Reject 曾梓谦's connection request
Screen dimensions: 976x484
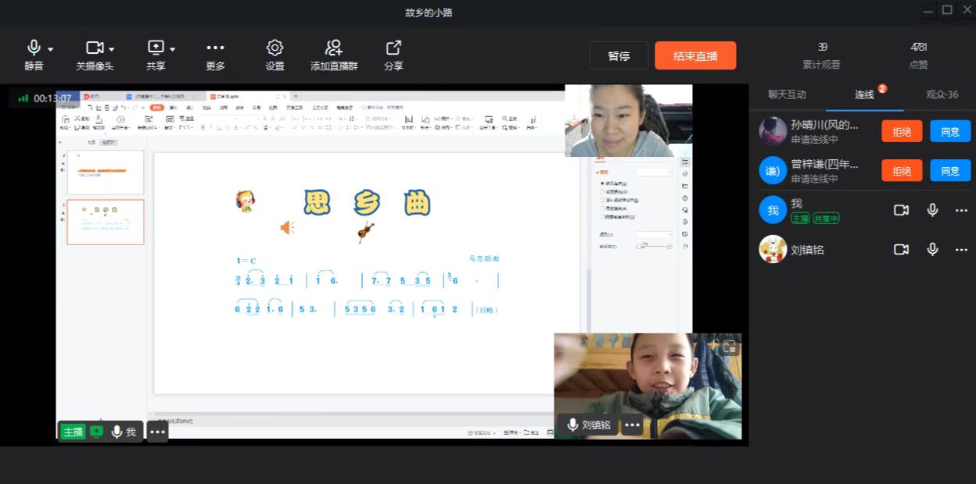point(902,170)
